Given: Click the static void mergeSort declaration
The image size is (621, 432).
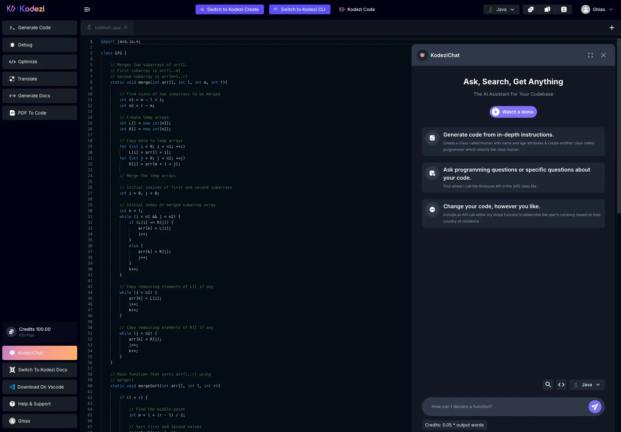Looking at the screenshot, I should click(165, 386).
